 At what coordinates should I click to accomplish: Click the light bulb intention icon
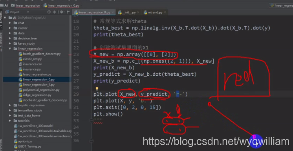click(x=97, y=89)
